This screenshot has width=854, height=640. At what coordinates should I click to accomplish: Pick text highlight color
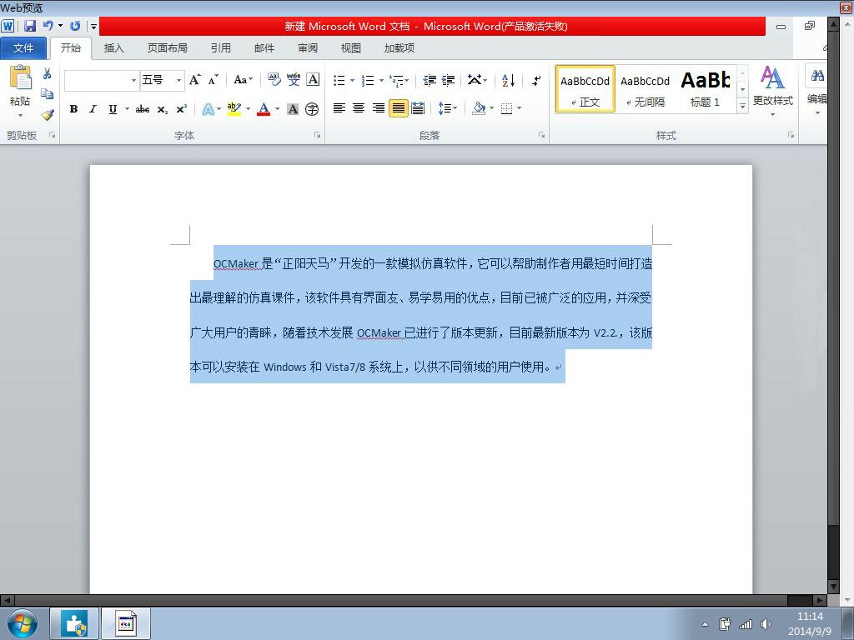pyautogui.click(x=234, y=109)
